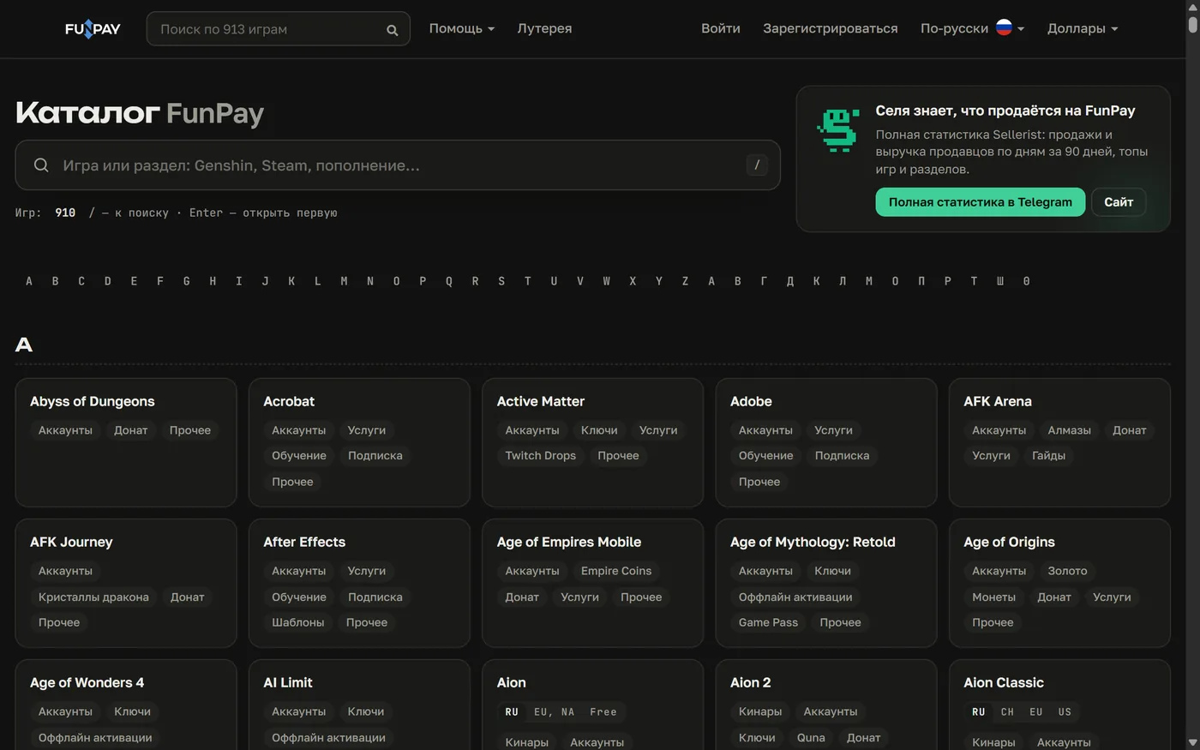The height and width of the screenshot is (750, 1200).
Task: Open Ключи under AI Limit
Action: click(x=366, y=711)
